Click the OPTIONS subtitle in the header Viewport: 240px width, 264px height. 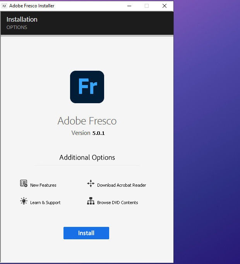click(x=17, y=27)
